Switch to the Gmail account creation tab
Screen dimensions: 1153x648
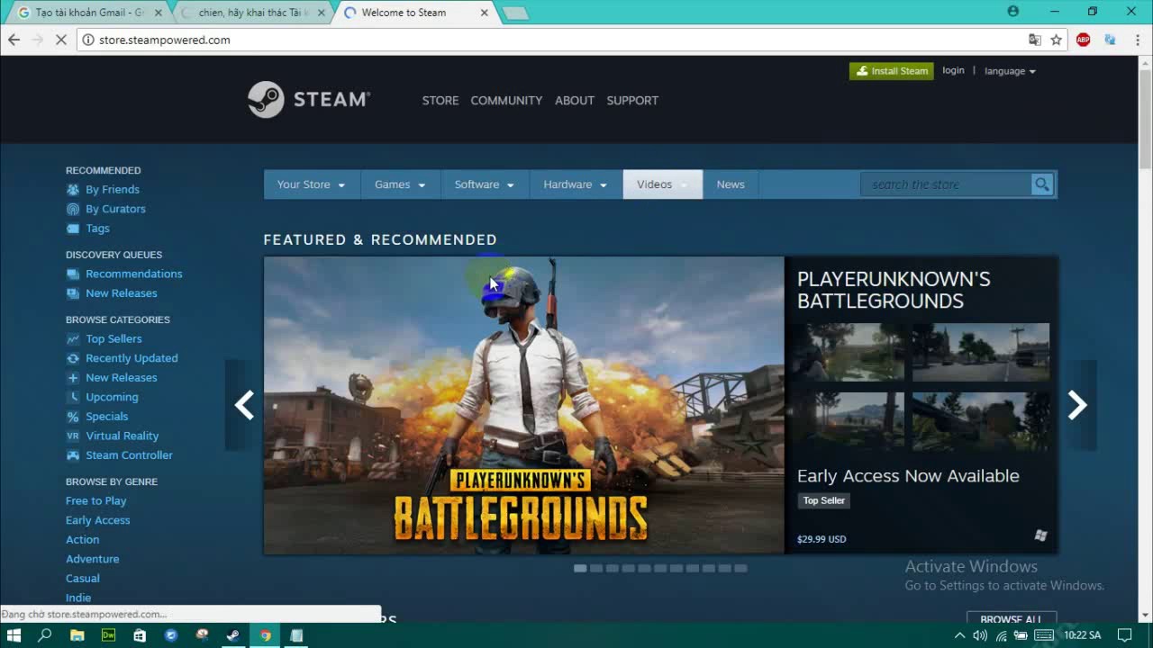[x=88, y=13]
